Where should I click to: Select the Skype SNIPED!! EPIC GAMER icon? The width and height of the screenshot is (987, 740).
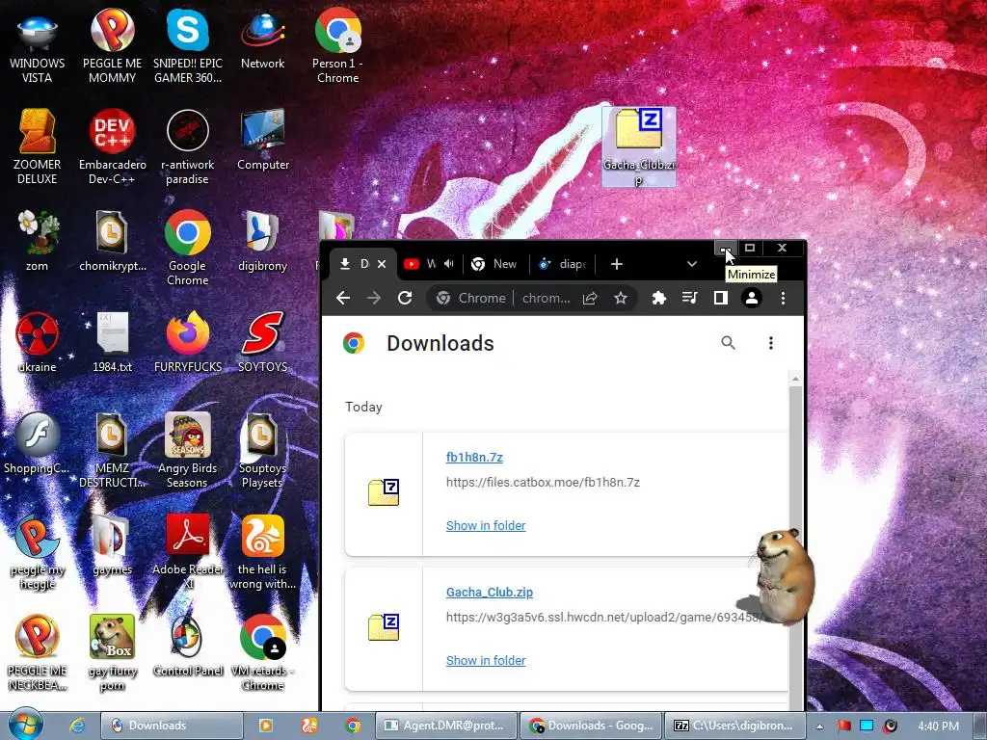(x=188, y=46)
